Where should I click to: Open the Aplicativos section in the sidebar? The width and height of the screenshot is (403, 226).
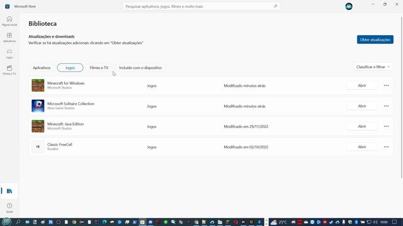coord(9,38)
